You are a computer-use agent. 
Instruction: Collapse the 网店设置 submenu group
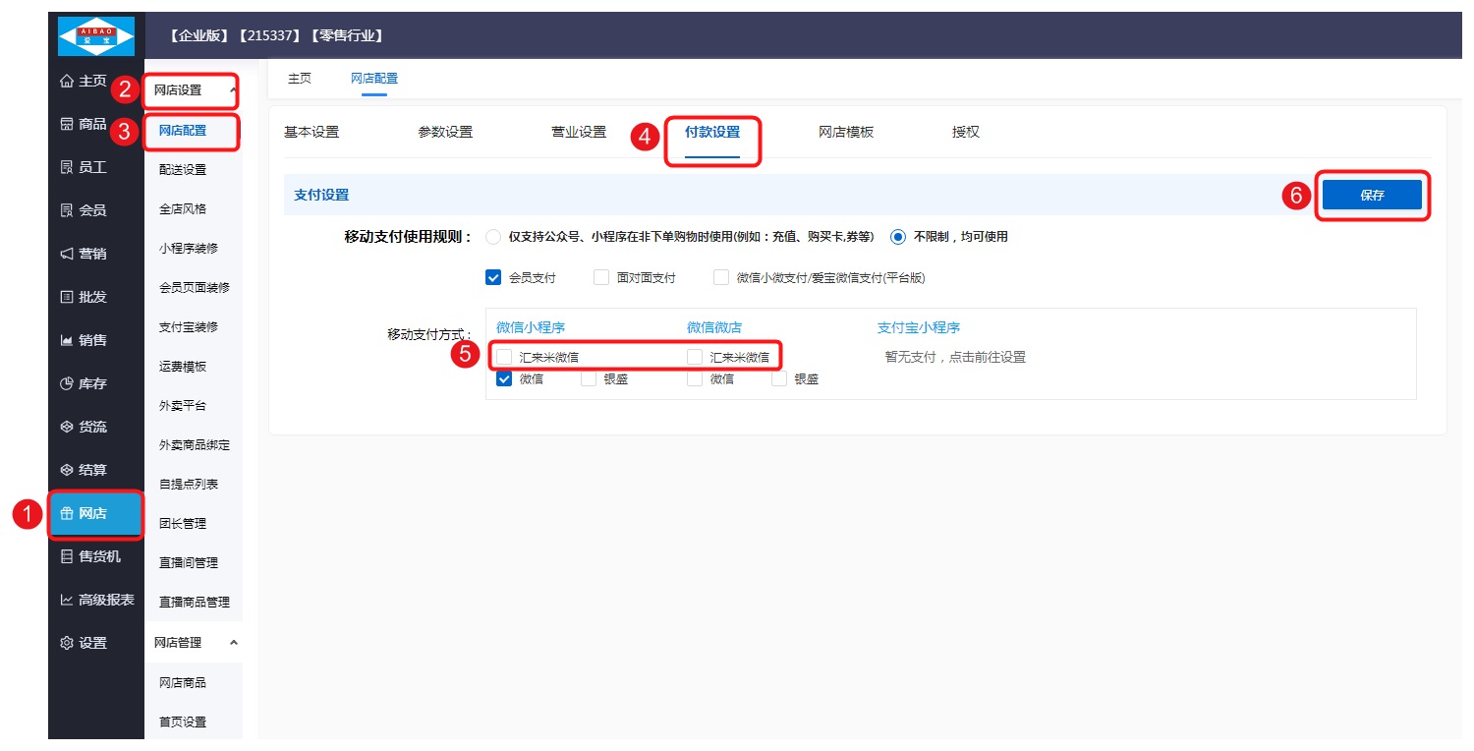(x=194, y=90)
